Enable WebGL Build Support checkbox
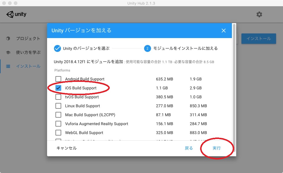The width and height of the screenshot is (283, 173). [x=58, y=133]
